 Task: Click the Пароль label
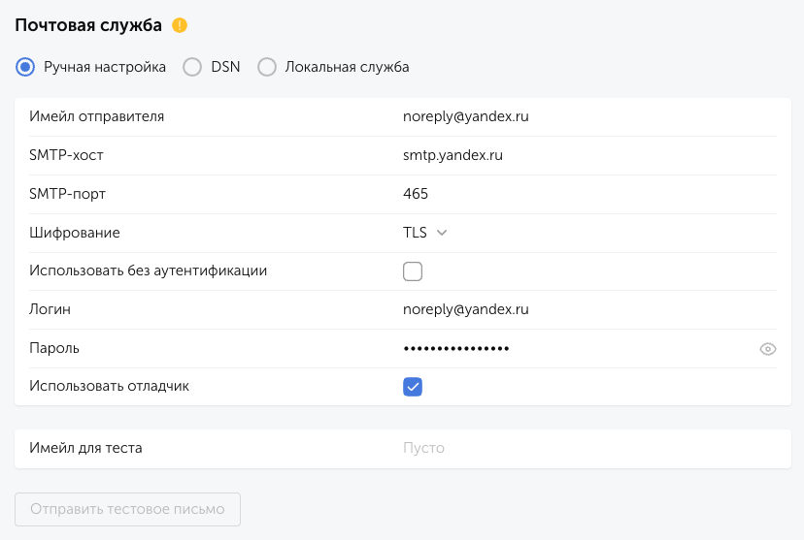54,349
